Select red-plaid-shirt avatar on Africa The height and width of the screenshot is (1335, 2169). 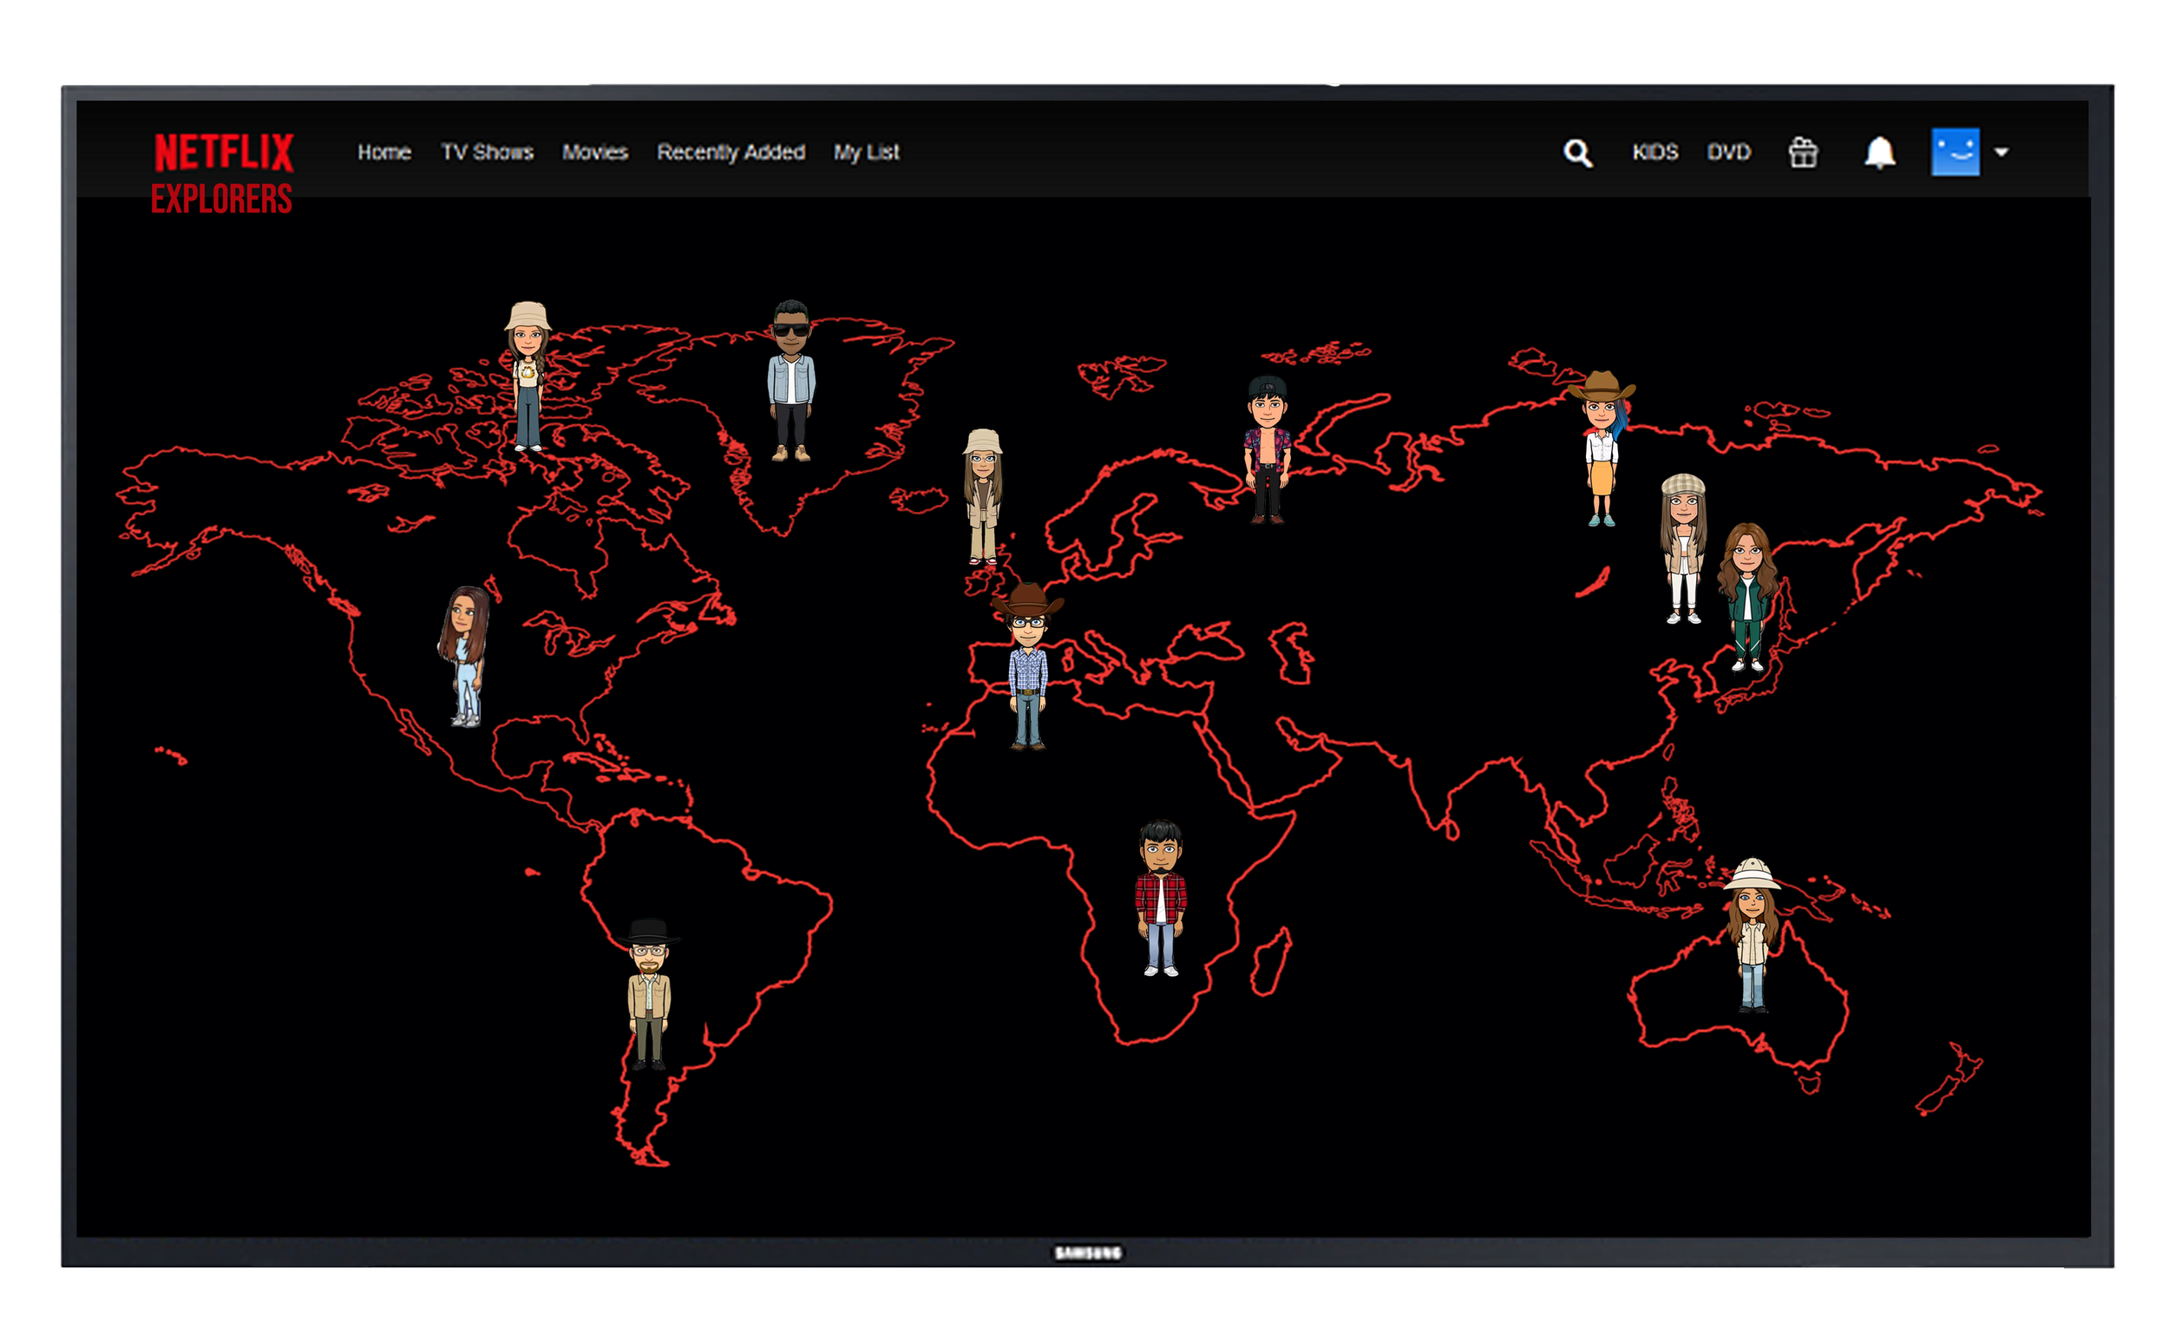coord(1160,898)
